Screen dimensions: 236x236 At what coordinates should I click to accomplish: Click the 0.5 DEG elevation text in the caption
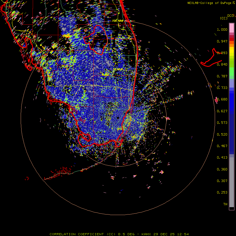click(126, 234)
